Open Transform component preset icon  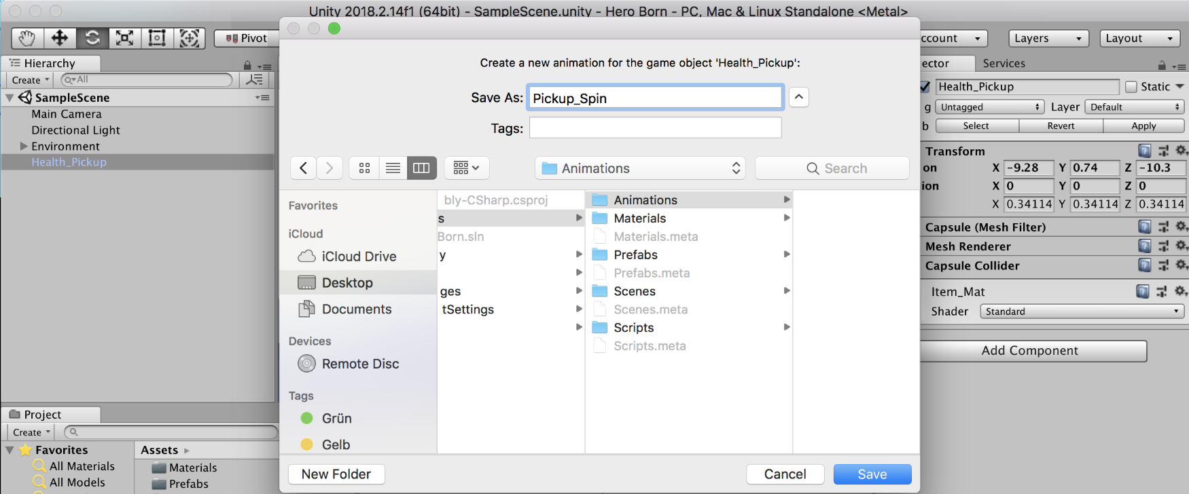pos(1163,151)
